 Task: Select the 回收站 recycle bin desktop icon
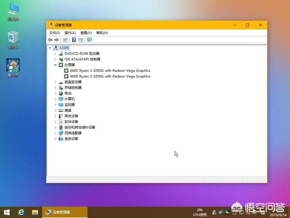[x=13, y=40]
